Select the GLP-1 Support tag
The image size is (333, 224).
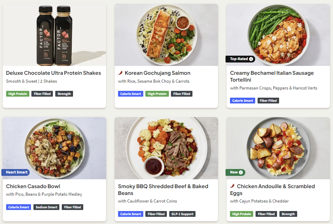click(x=183, y=214)
